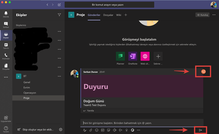Open Sohbet chat in the sidebar

[6, 25]
